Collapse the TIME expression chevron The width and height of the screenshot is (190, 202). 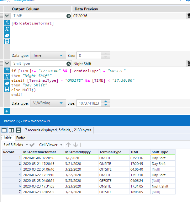click(x=7, y=16)
